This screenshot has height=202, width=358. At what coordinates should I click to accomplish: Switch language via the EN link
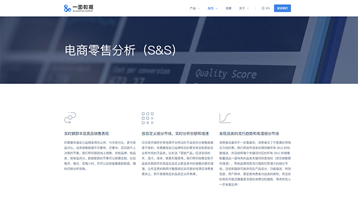(268, 8)
